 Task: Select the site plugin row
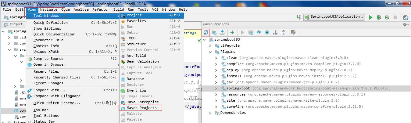[x=306, y=100]
